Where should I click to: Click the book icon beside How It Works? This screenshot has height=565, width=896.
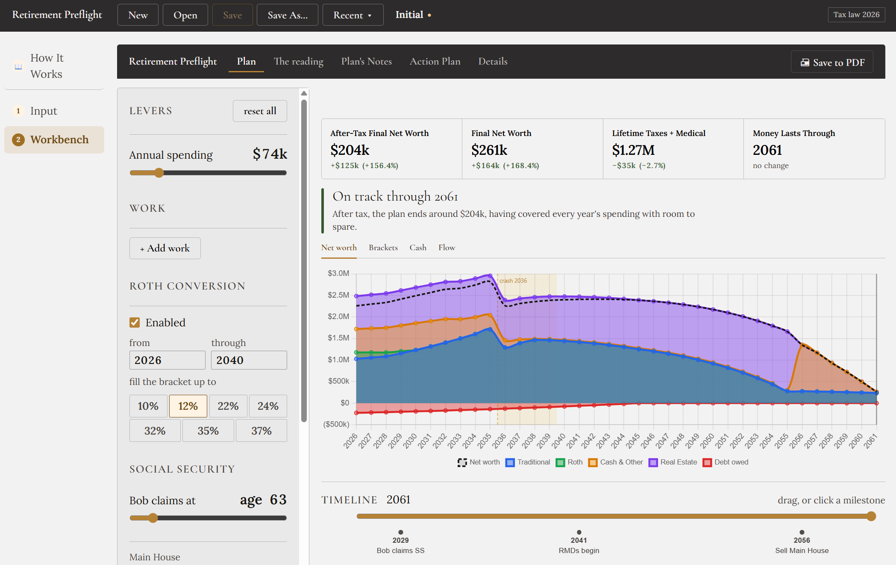coord(18,66)
